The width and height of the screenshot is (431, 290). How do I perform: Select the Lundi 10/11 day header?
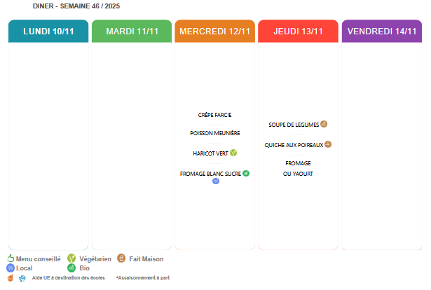pyautogui.click(x=48, y=32)
